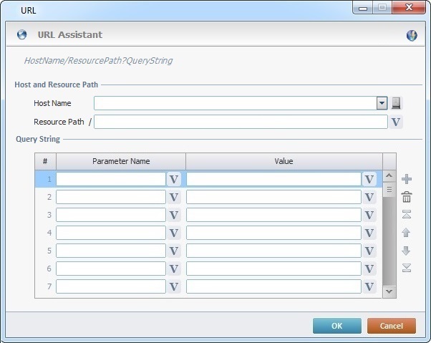This screenshot has width=431, height=343.
Task: Click the move row up arrow
Action: (x=407, y=233)
